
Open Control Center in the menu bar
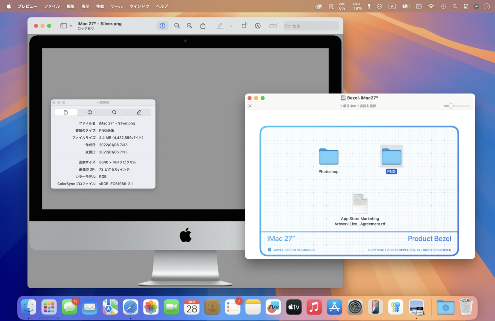[466, 6]
